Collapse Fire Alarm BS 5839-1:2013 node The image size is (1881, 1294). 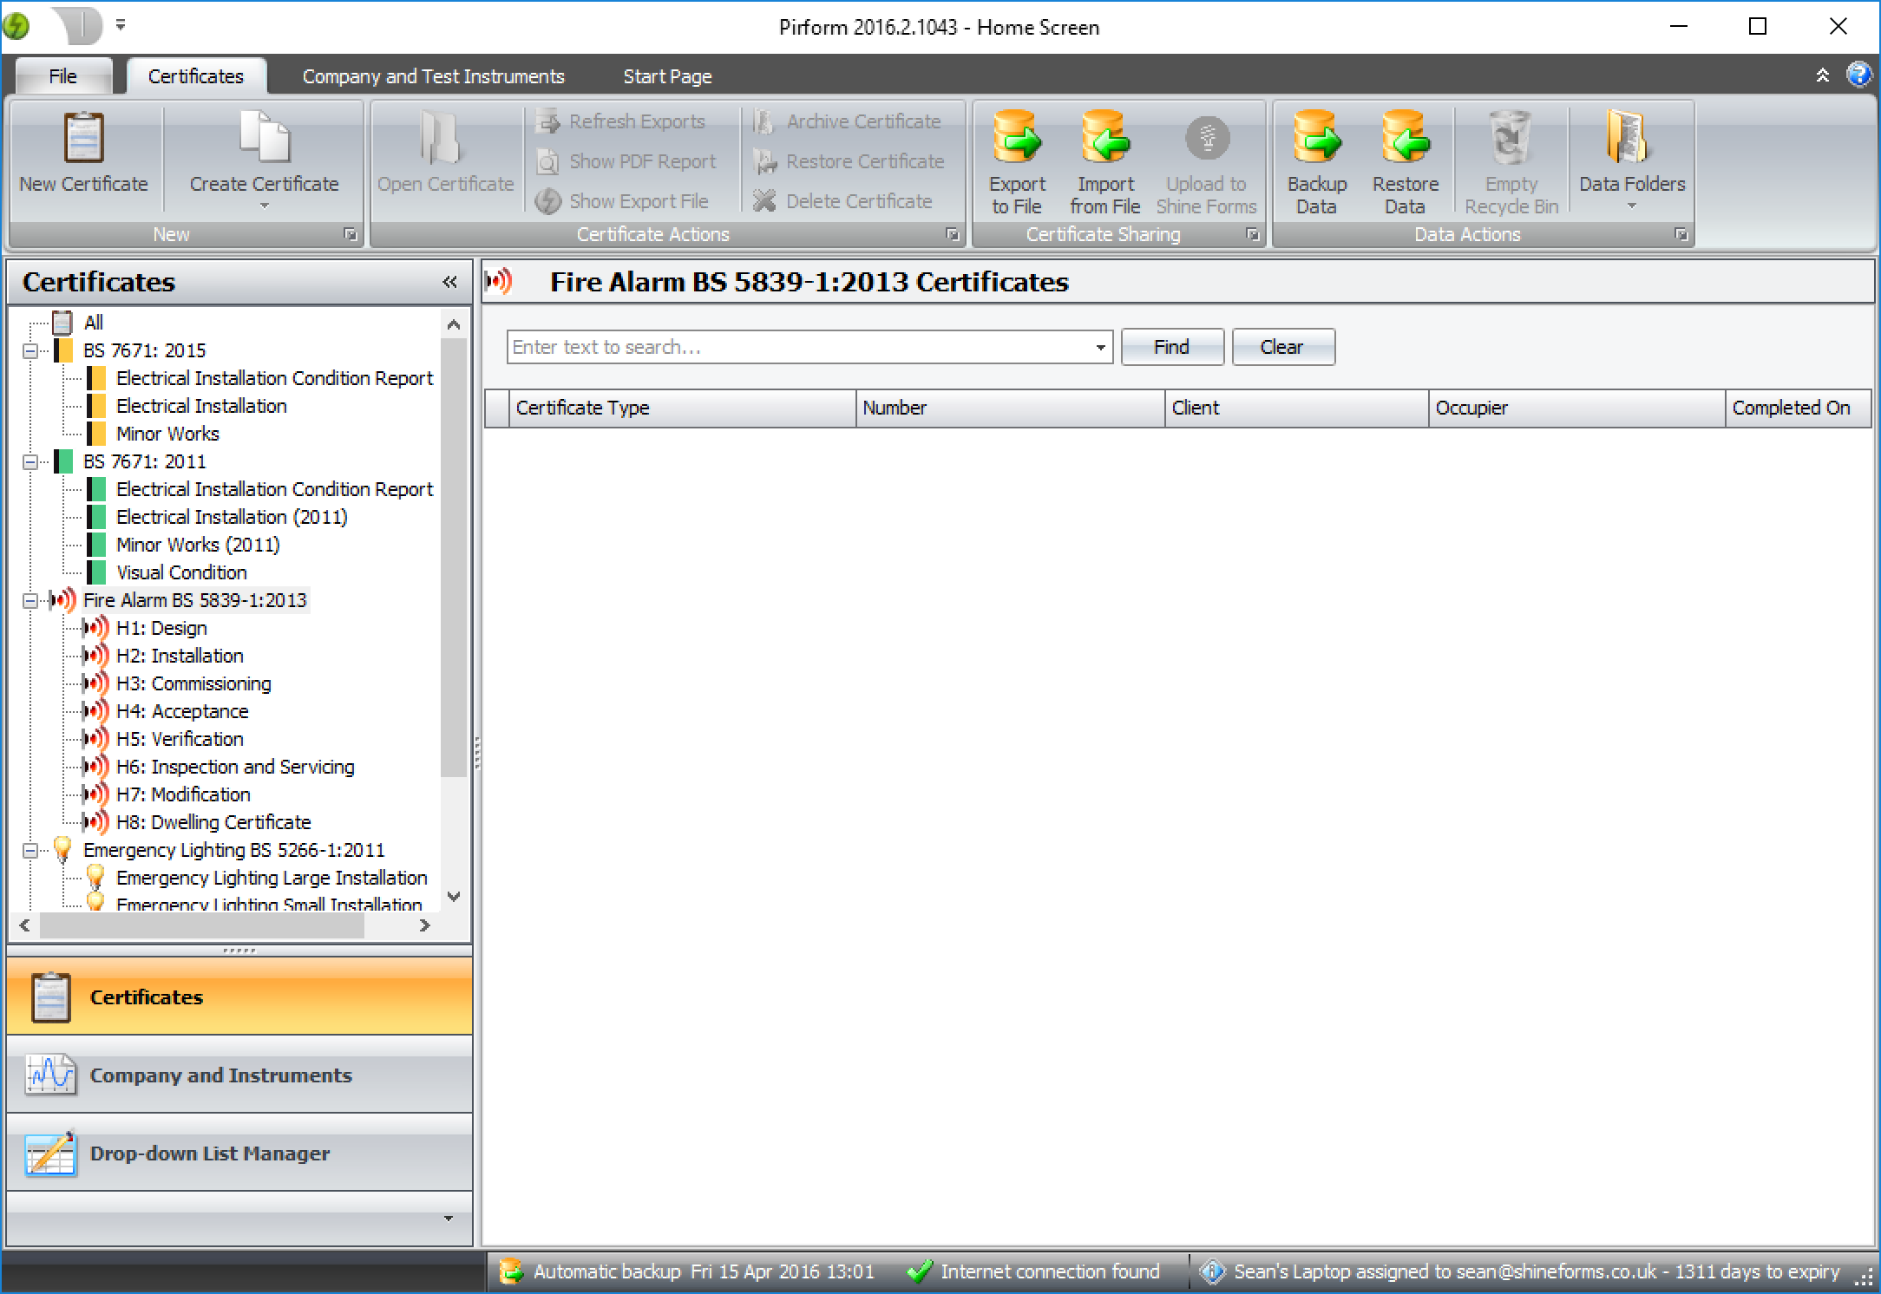(x=30, y=601)
